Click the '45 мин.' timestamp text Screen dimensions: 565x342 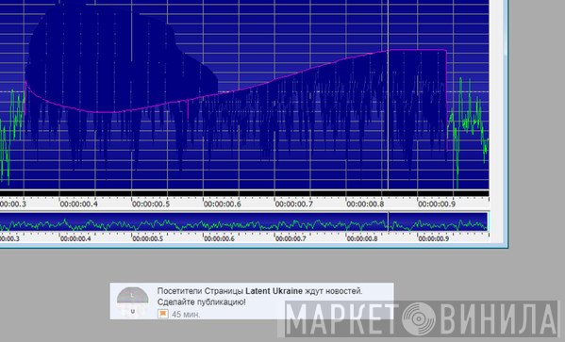tap(186, 315)
